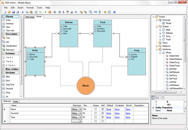This screenshot has width=188, height=130.
Task: Click the blue Help question mark icon
Action: [115, 12]
